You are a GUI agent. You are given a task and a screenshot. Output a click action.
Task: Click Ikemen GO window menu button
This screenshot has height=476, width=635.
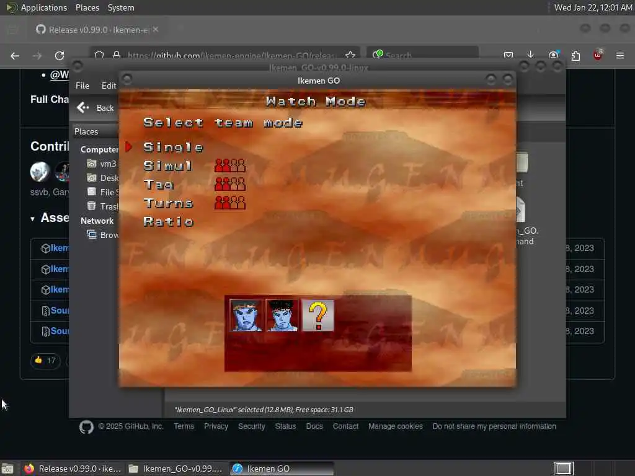pos(127,79)
